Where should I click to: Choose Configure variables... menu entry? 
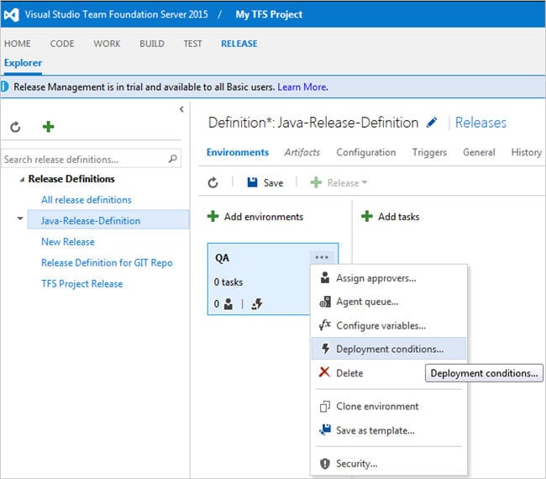pos(389,325)
